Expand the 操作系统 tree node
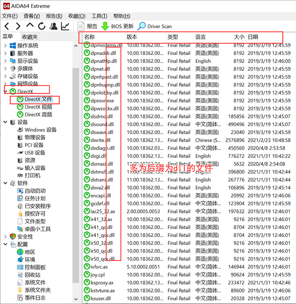The width and height of the screenshot is (296, 304). tap(5, 46)
